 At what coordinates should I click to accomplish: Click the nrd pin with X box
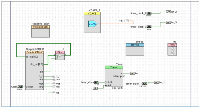[x=54, y=87]
